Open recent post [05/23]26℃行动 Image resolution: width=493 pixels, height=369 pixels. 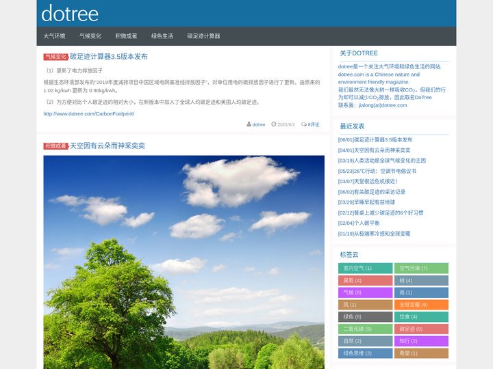pos(377,171)
